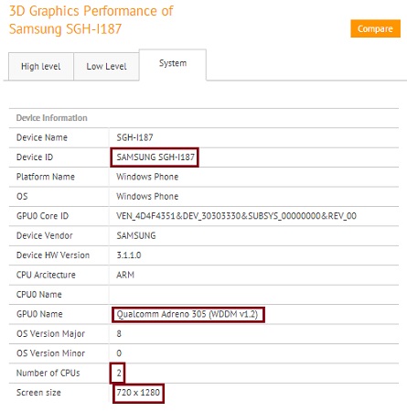Image resolution: width=407 pixels, height=412 pixels.
Task: Select the SAMSUNG SGH-I187 device ID value
Action: [x=155, y=157]
